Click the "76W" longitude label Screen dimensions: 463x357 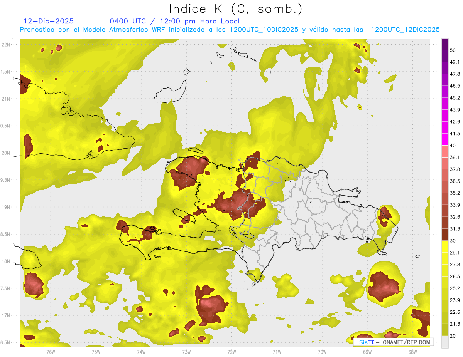[51, 352]
